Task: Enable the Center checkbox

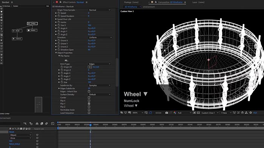Action: 89,98
